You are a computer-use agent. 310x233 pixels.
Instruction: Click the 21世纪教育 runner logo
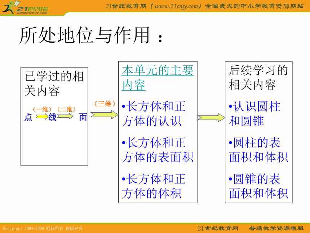[x=24, y=8]
